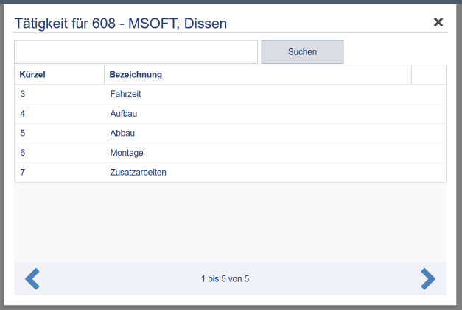Sort by the Kürzel column header

tap(33, 75)
